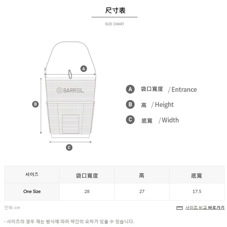Click the B badge next to Height legend

click(130, 104)
